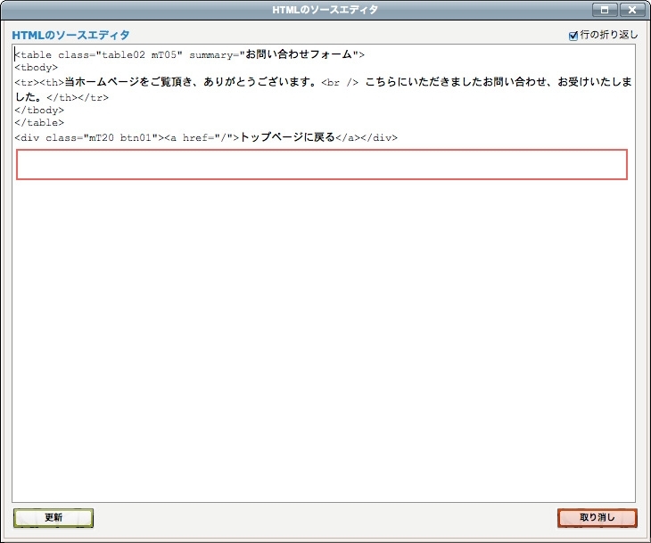The height and width of the screenshot is (543, 651).
Task: Toggle the 行の折り返し word wrap checkbox
Action: 573,37
